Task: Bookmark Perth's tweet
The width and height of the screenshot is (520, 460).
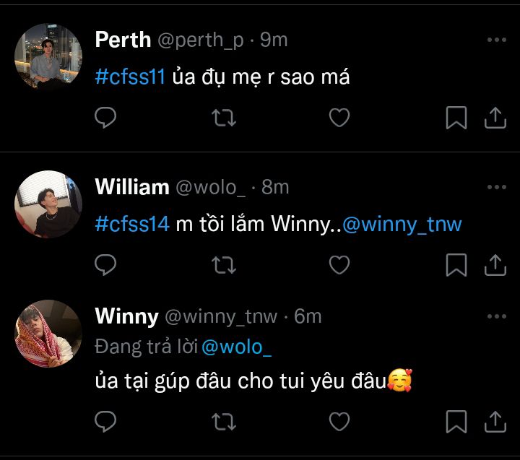Action: 456,118
